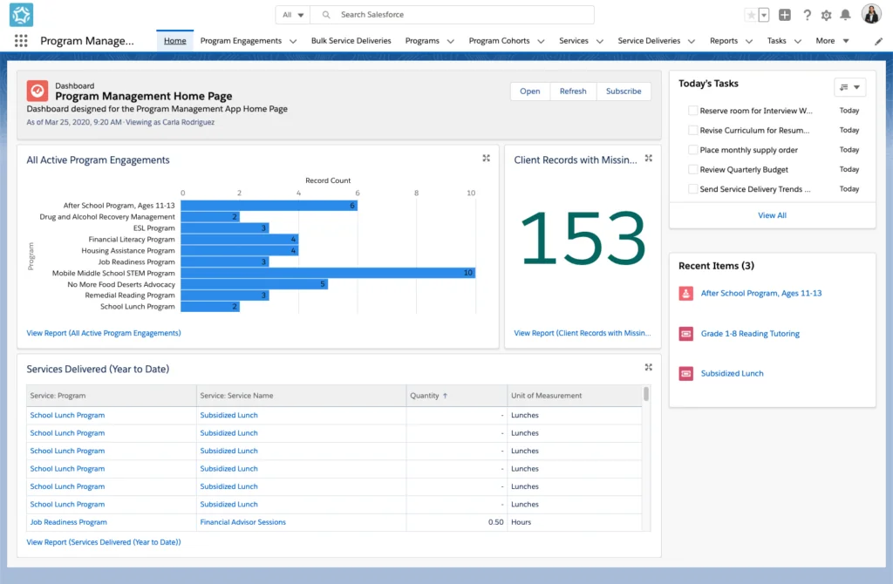
Task: Click the After School Program recent item icon
Action: pos(686,293)
